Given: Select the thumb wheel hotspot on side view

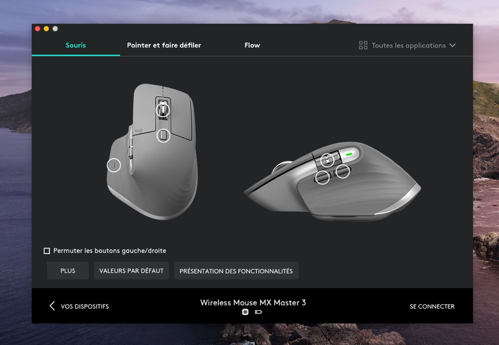Looking at the screenshot, I should coord(327,160).
